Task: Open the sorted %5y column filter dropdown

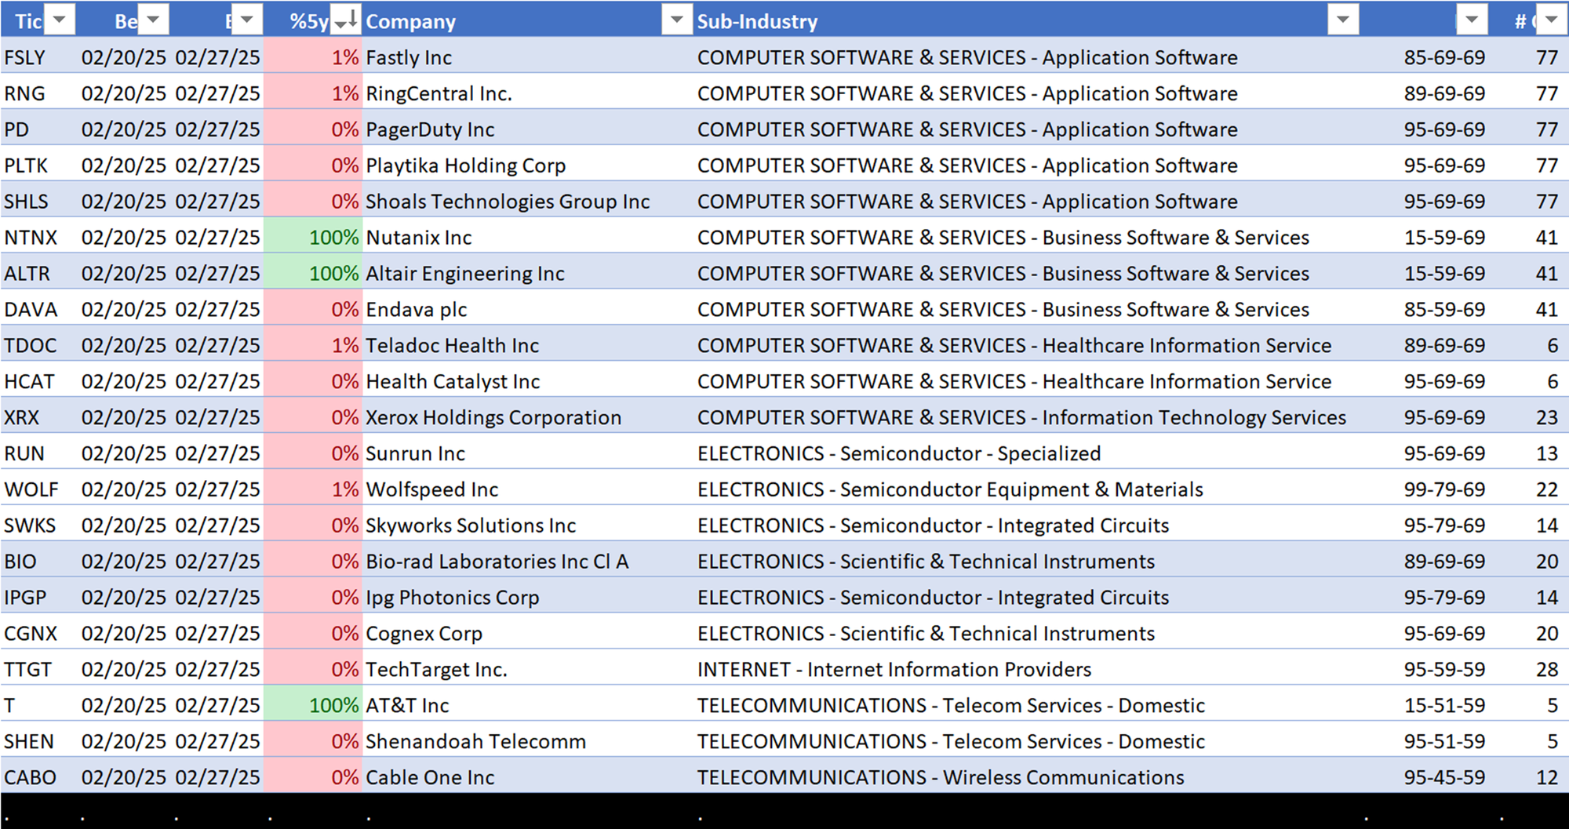Action: coord(345,20)
